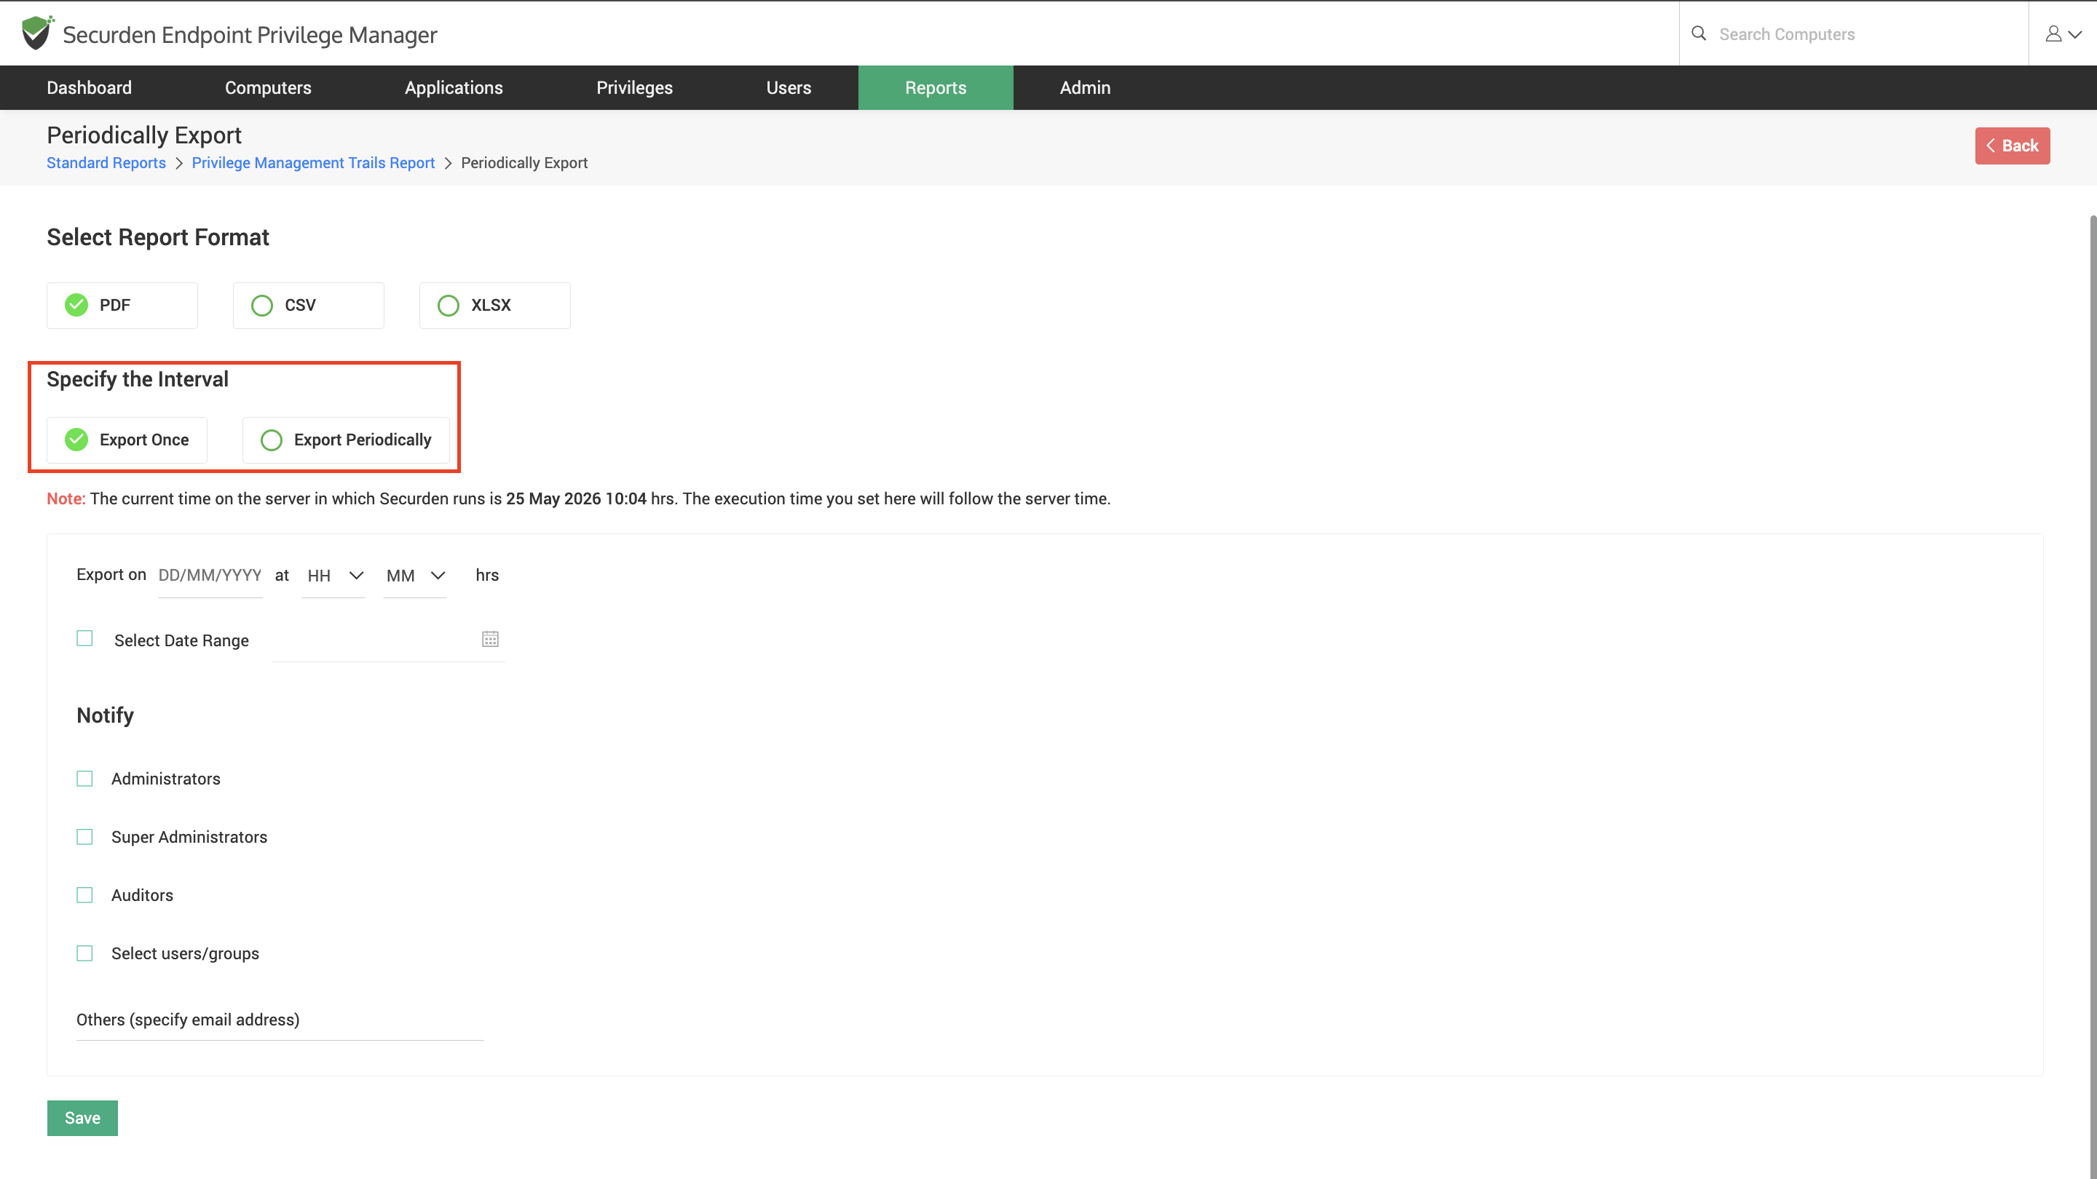Go to the Users tab
This screenshot has height=1179, width=2097.
click(x=788, y=88)
